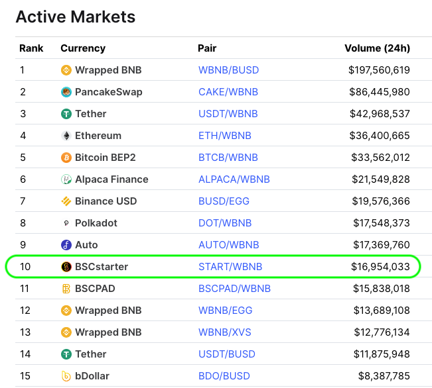Click the $11,875,948 volume value
The height and width of the screenshot is (388, 432).
(x=382, y=354)
